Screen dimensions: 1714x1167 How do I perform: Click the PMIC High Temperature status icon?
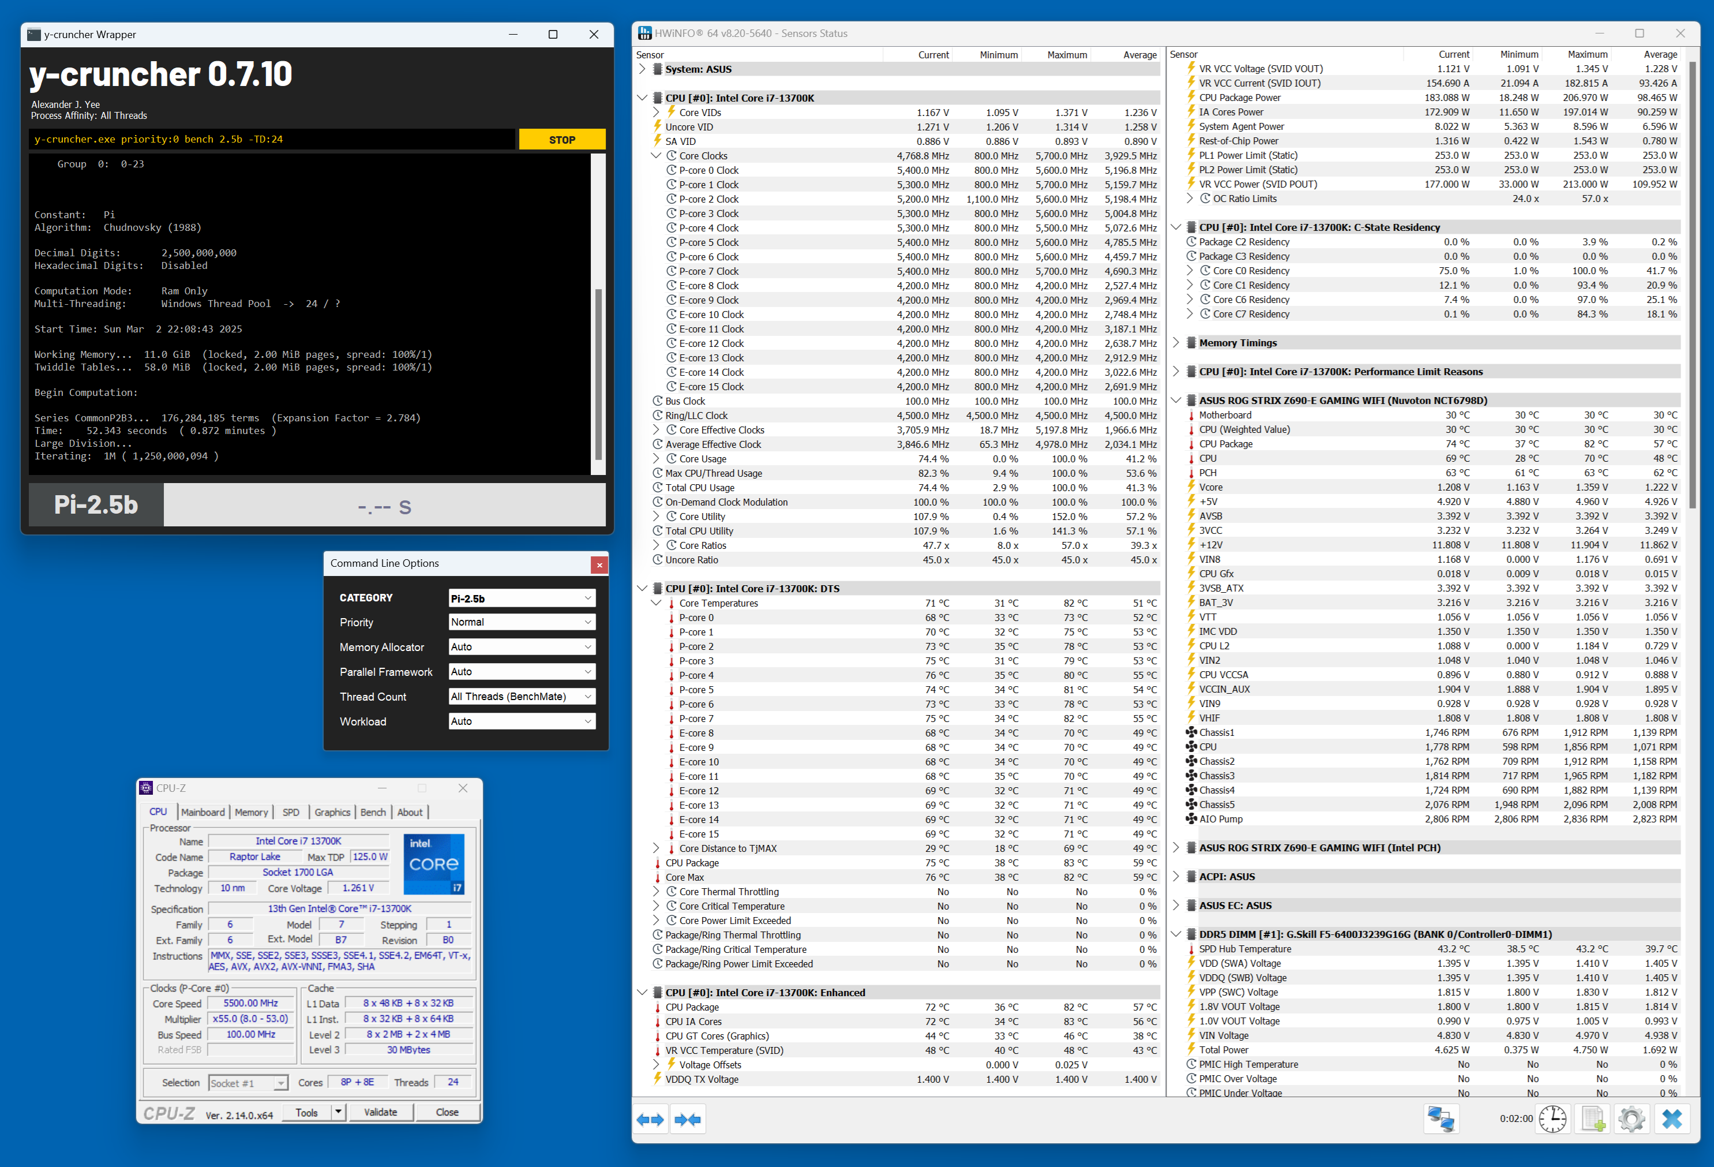(x=1191, y=1064)
